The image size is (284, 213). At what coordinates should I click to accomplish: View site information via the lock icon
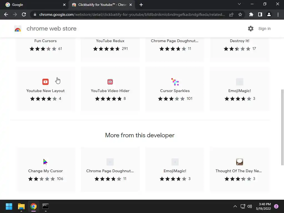click(x=35, y=14)
